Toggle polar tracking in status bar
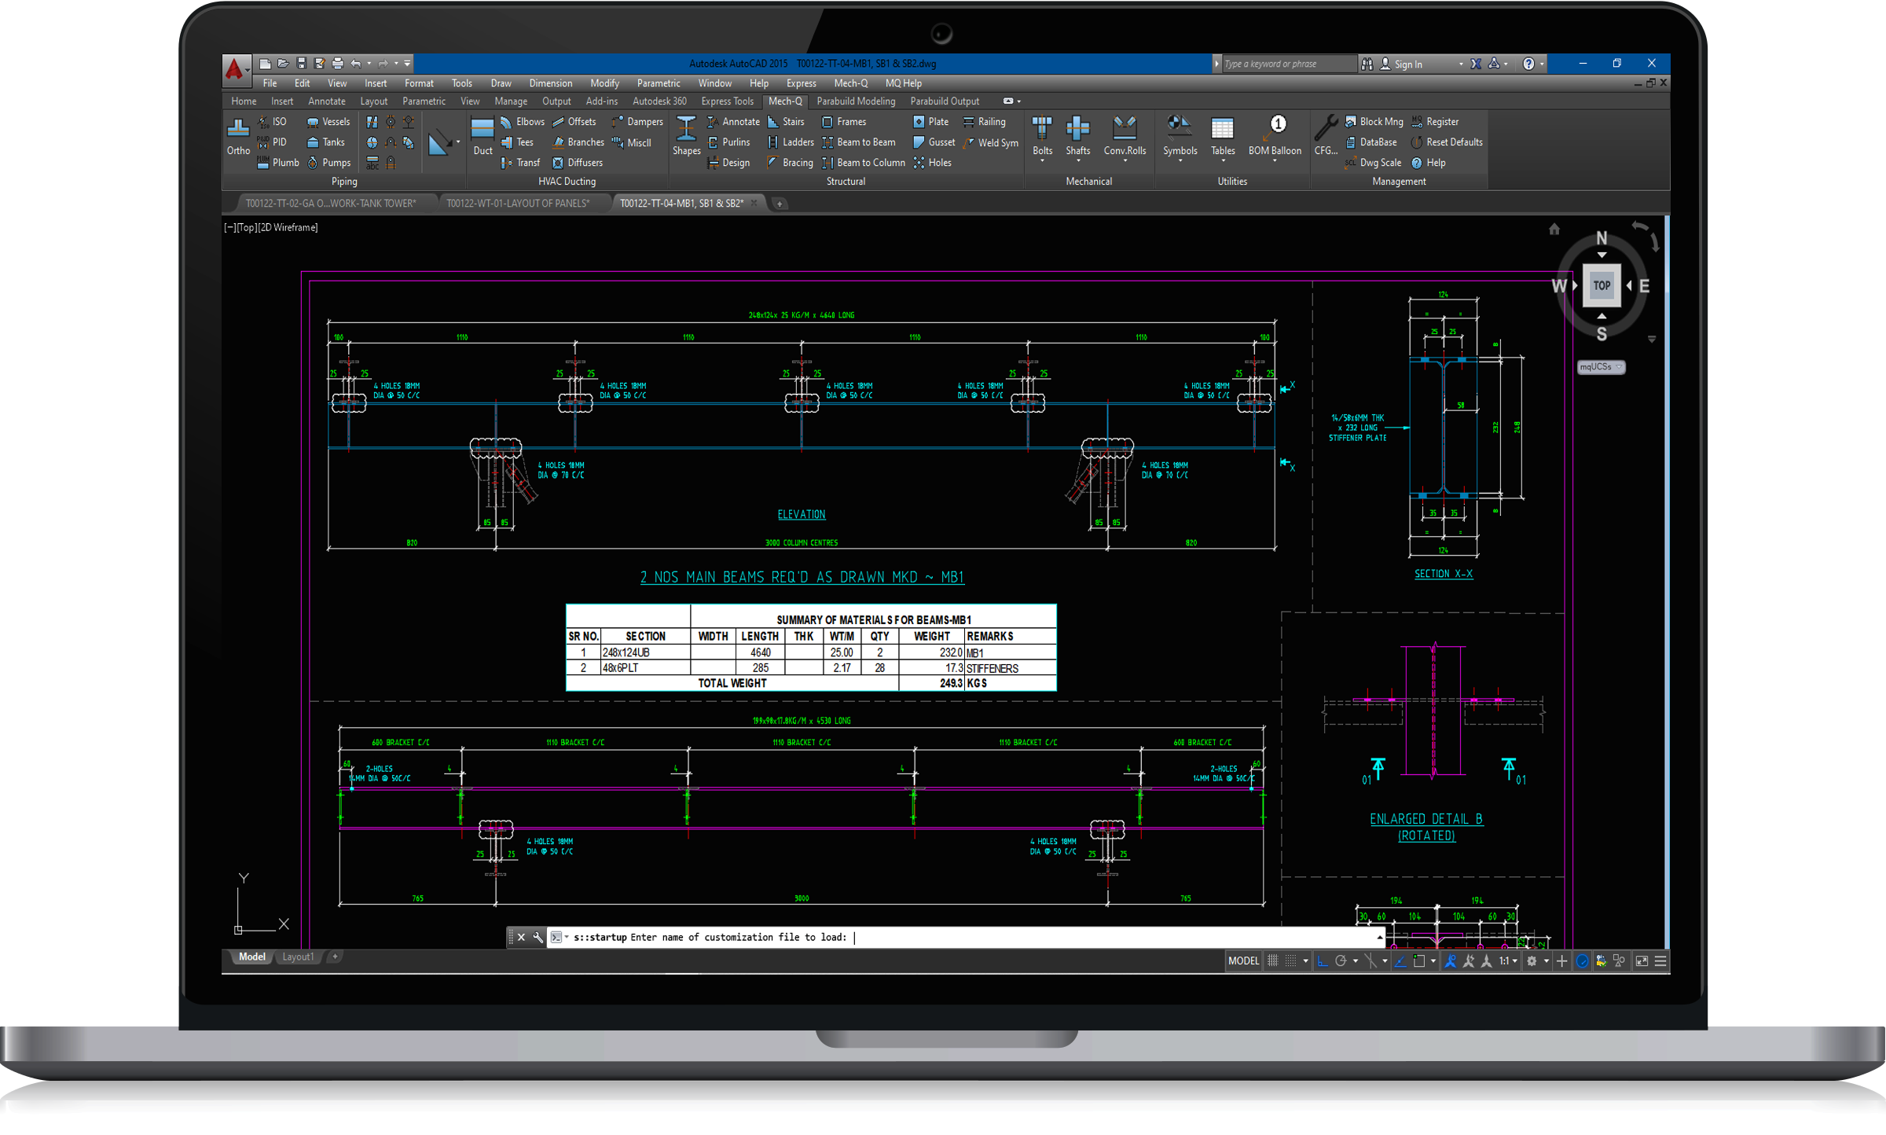 coord(1341,961)
